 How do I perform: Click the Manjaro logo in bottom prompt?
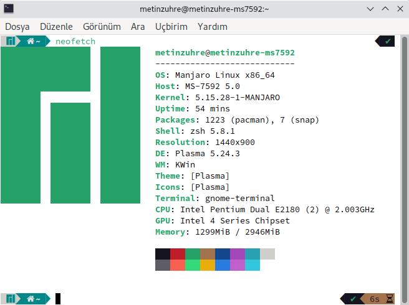(x=11, y=299)
